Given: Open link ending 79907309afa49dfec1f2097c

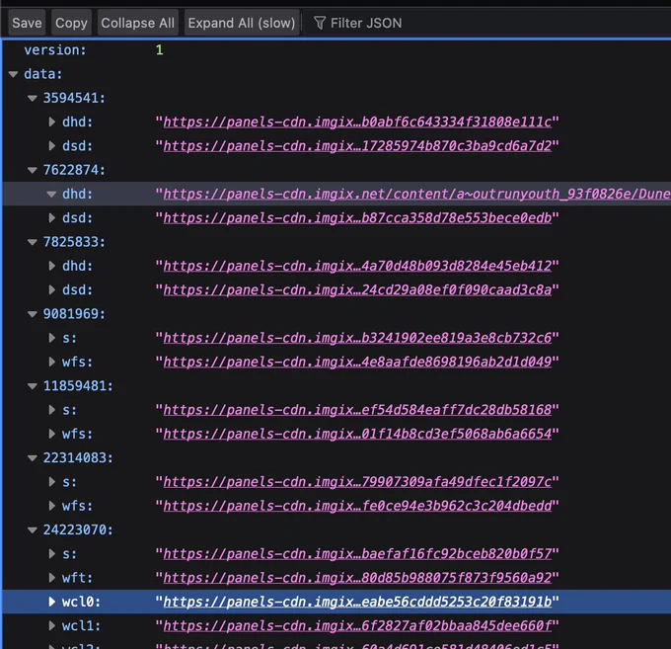Looking at the screenshot, I should [x=357, y=482].
